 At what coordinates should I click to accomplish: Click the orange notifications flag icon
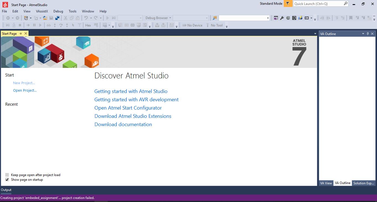click(288, 4)
